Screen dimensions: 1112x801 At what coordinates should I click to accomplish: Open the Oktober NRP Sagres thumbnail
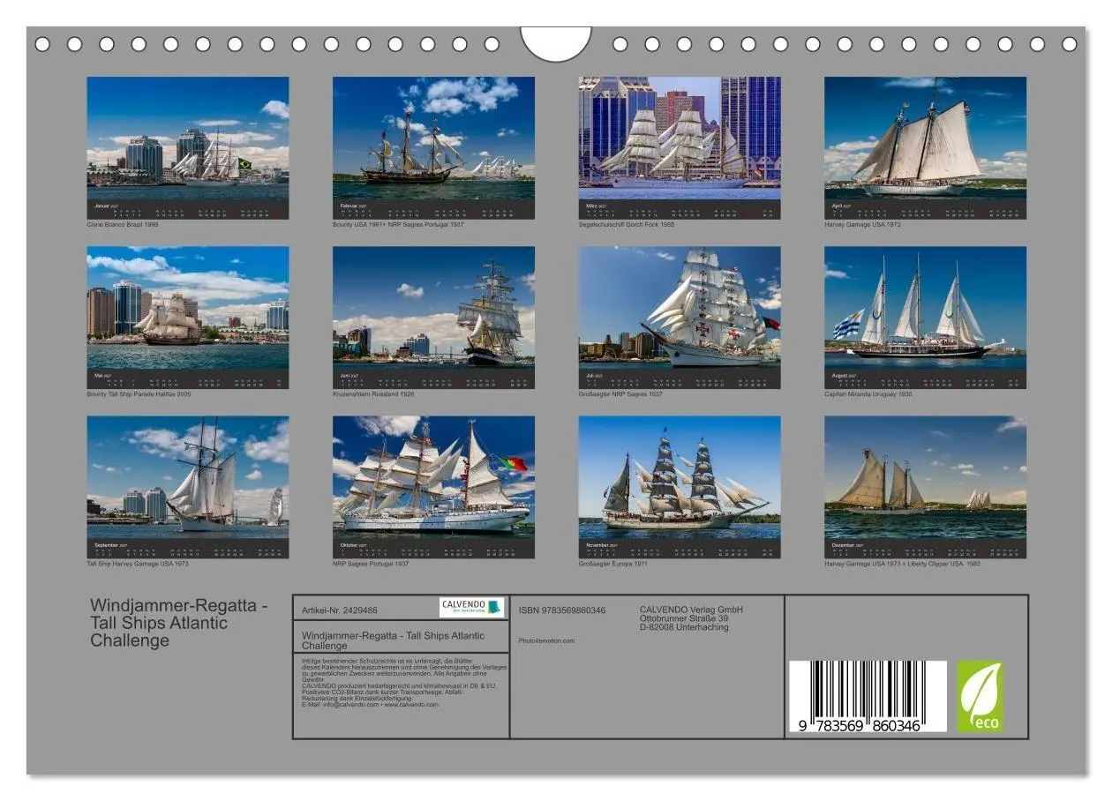click(433, 487)
